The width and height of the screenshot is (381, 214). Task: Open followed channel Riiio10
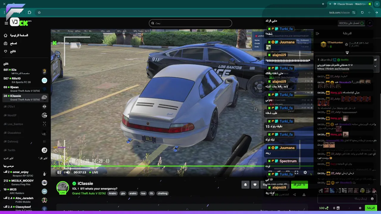[x=25, y=80]
